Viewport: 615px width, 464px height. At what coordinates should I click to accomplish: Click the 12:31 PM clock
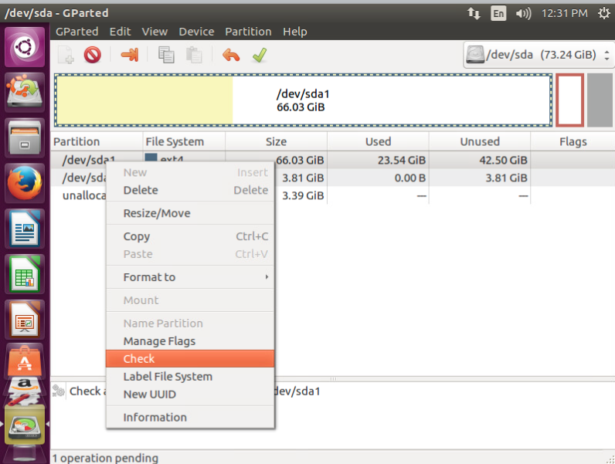(x=565, y=14)
